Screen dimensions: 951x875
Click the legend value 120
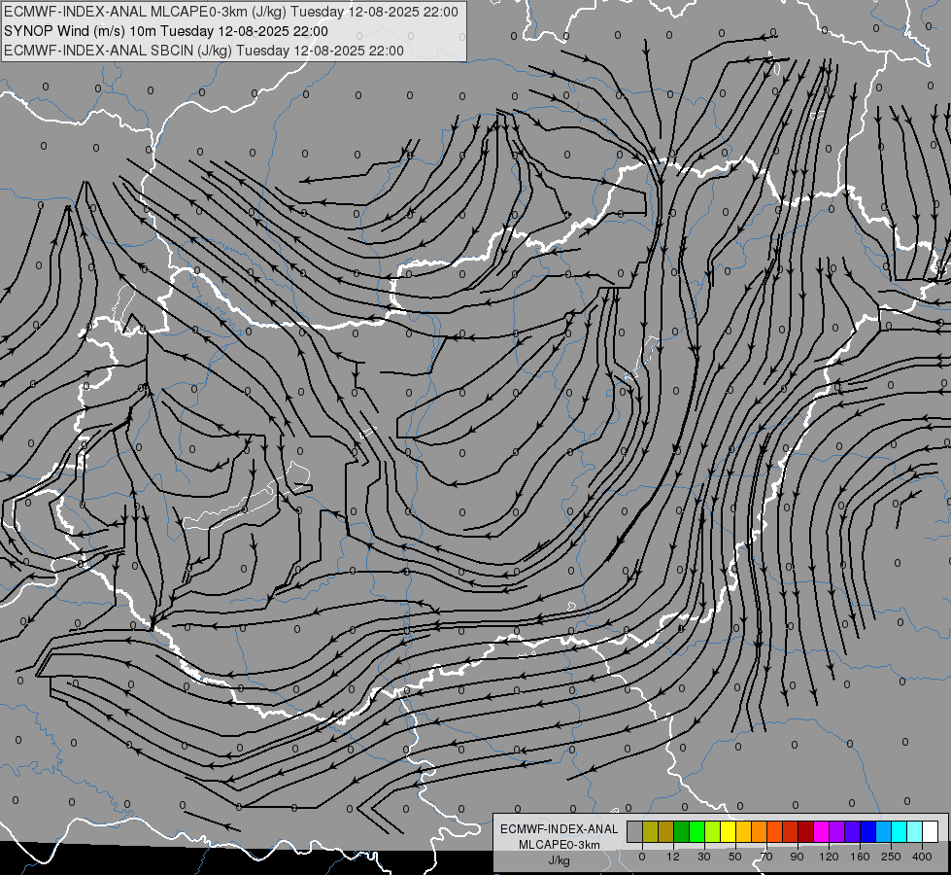(830, 857)
